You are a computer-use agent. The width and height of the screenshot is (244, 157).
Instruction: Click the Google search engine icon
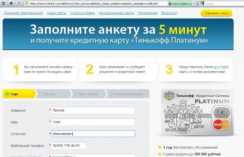coord(202,3)
